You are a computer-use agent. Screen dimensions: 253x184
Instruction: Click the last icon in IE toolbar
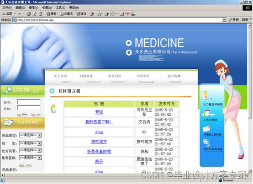click(x=133, y=14)
